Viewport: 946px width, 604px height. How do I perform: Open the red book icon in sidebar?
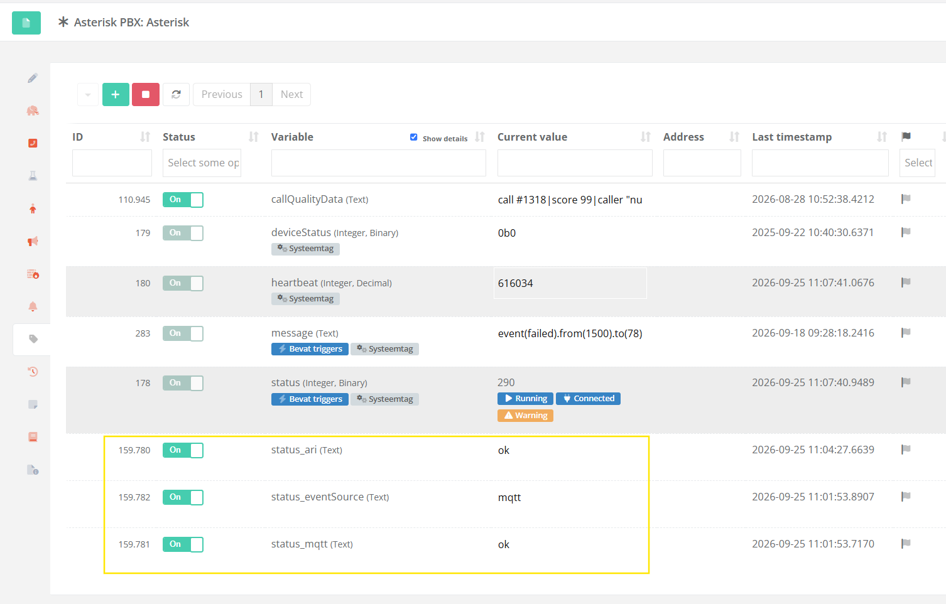tap(33, 437)
